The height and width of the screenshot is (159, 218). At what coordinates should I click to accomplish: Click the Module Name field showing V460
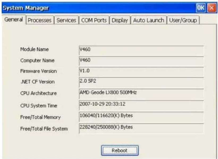(141, 51)
